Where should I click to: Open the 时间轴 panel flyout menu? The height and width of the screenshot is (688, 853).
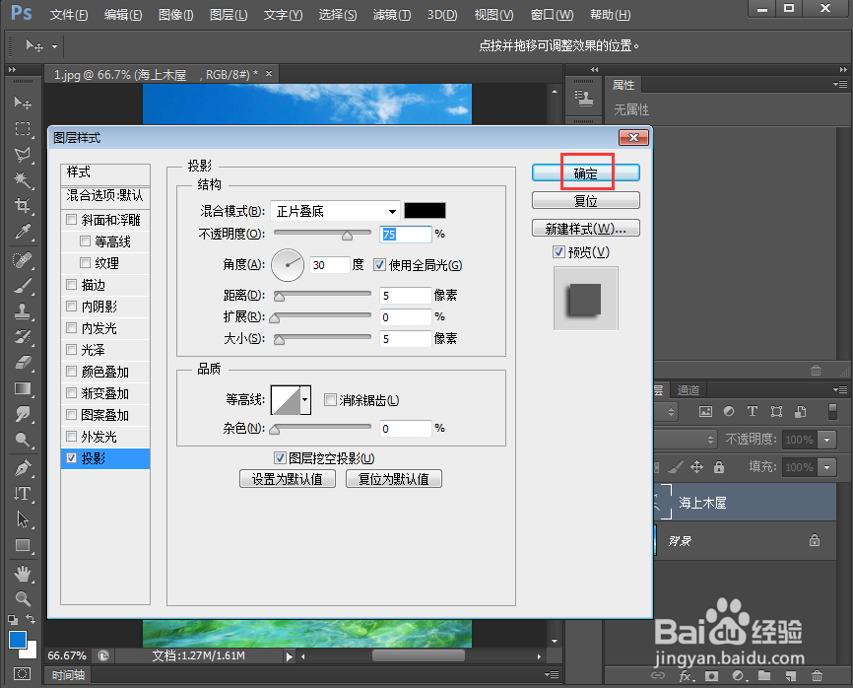552,674
